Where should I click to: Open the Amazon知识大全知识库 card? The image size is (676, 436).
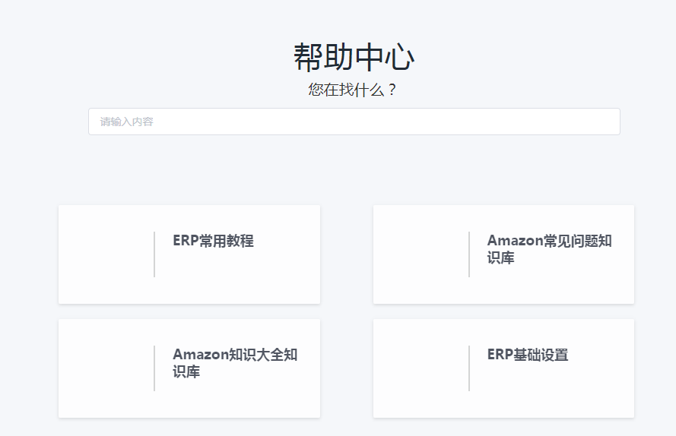tap(189, 368)
